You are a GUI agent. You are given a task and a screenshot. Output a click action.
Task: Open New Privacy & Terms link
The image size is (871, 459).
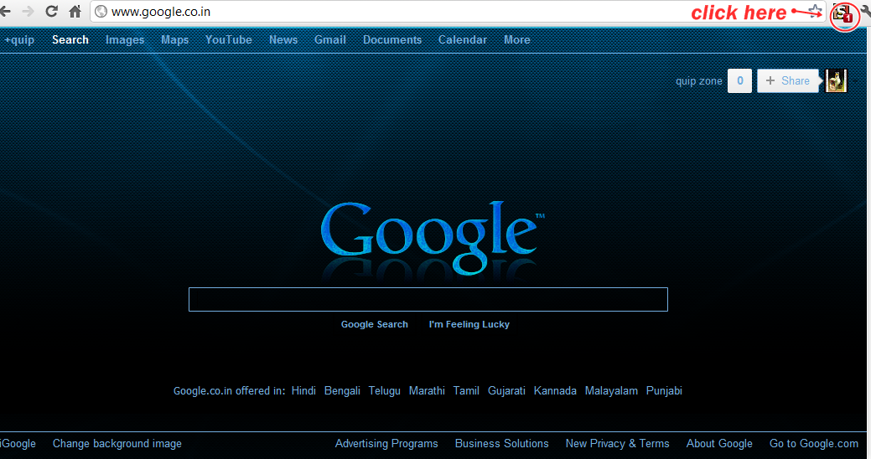point(617,443)
